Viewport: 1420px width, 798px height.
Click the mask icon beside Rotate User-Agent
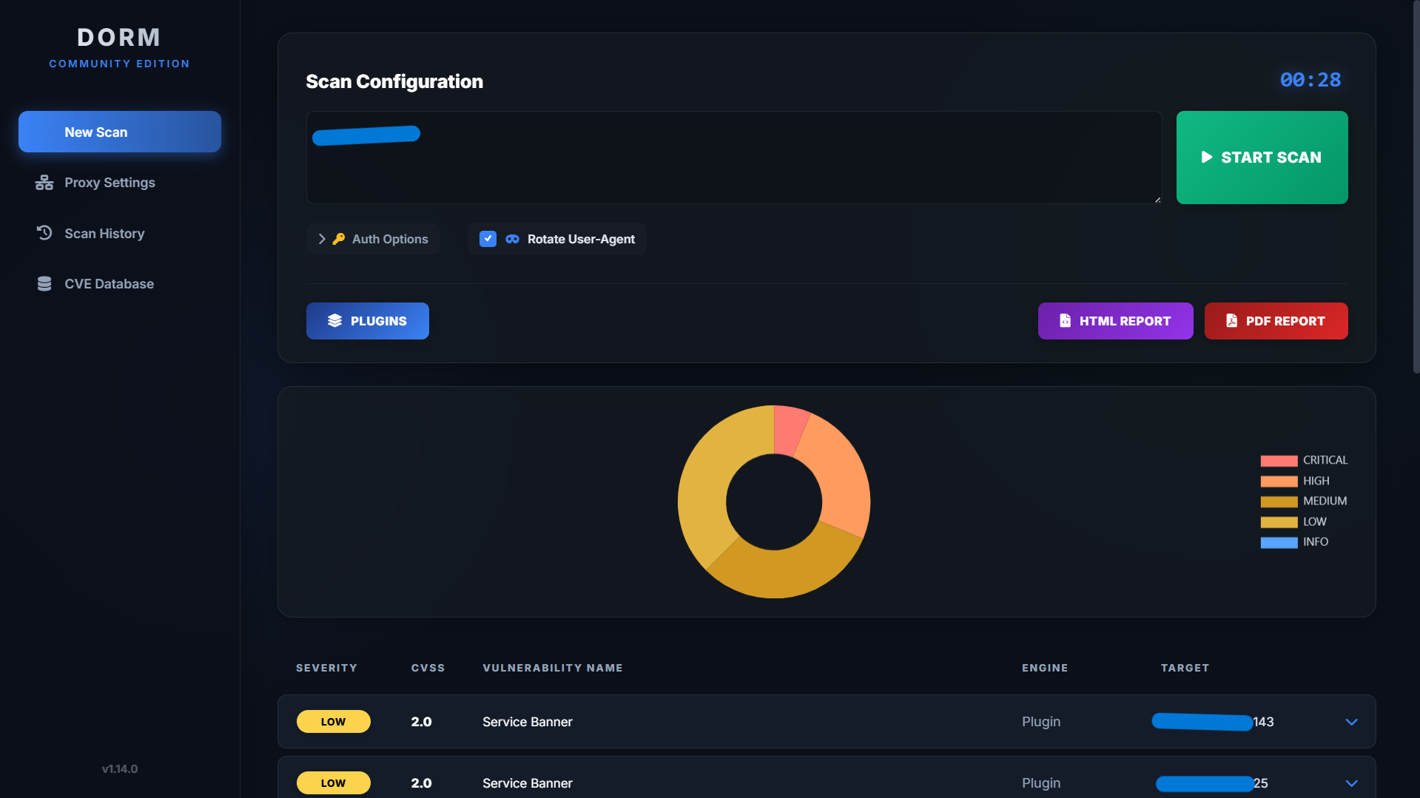tap(512, 239)
